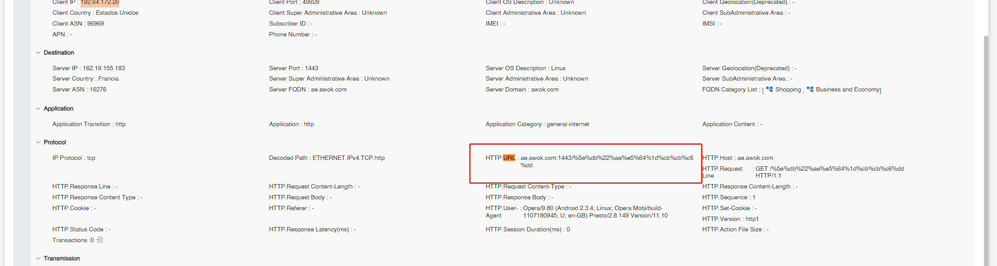Click the HTTP.URL encoded address value
The height and width of the screenshot is (266, 997).
[x=607, y=158]
